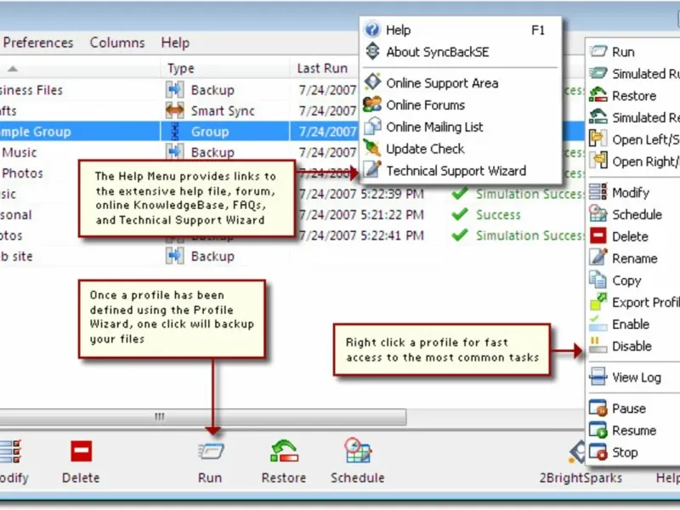Click the Online Forums people icon
The width and height of the screenshot is (680, 510).
click(372, 104)
